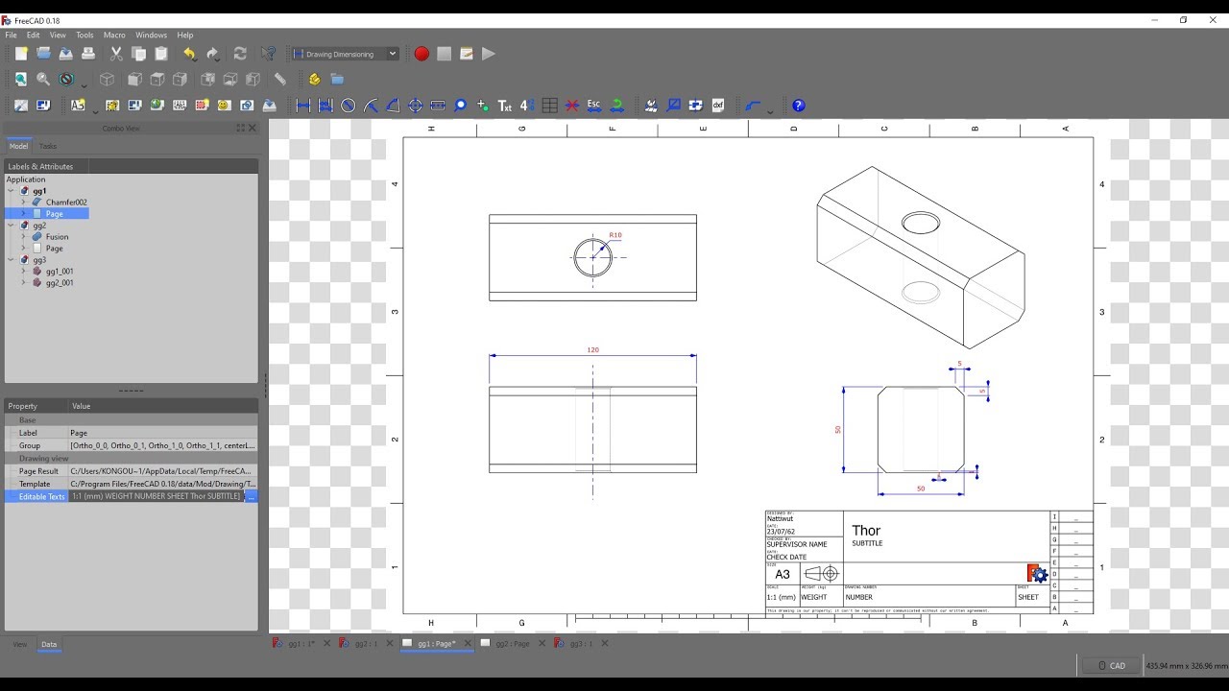Click the Print icon in the toolbar
This screenshot has height=691, width=1229.
point(88,54)
